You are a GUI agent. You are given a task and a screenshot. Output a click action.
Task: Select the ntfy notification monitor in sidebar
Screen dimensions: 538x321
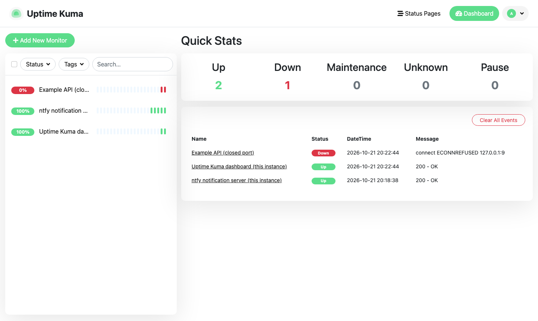click(91, 110)
